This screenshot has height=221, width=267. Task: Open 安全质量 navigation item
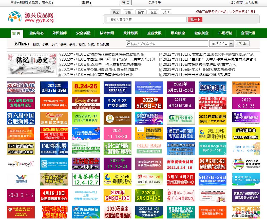[x=83, y=33]
